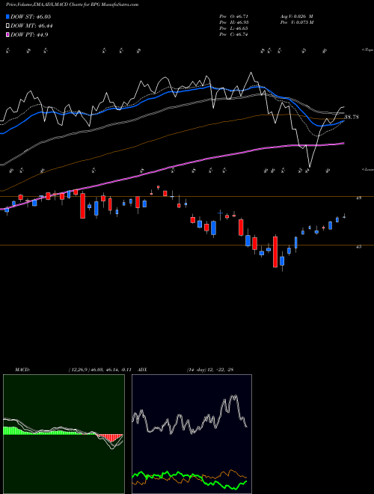Open the dark blue ADX chart panel
Screen dimensions: 374x494
click(x=191, y=434)
